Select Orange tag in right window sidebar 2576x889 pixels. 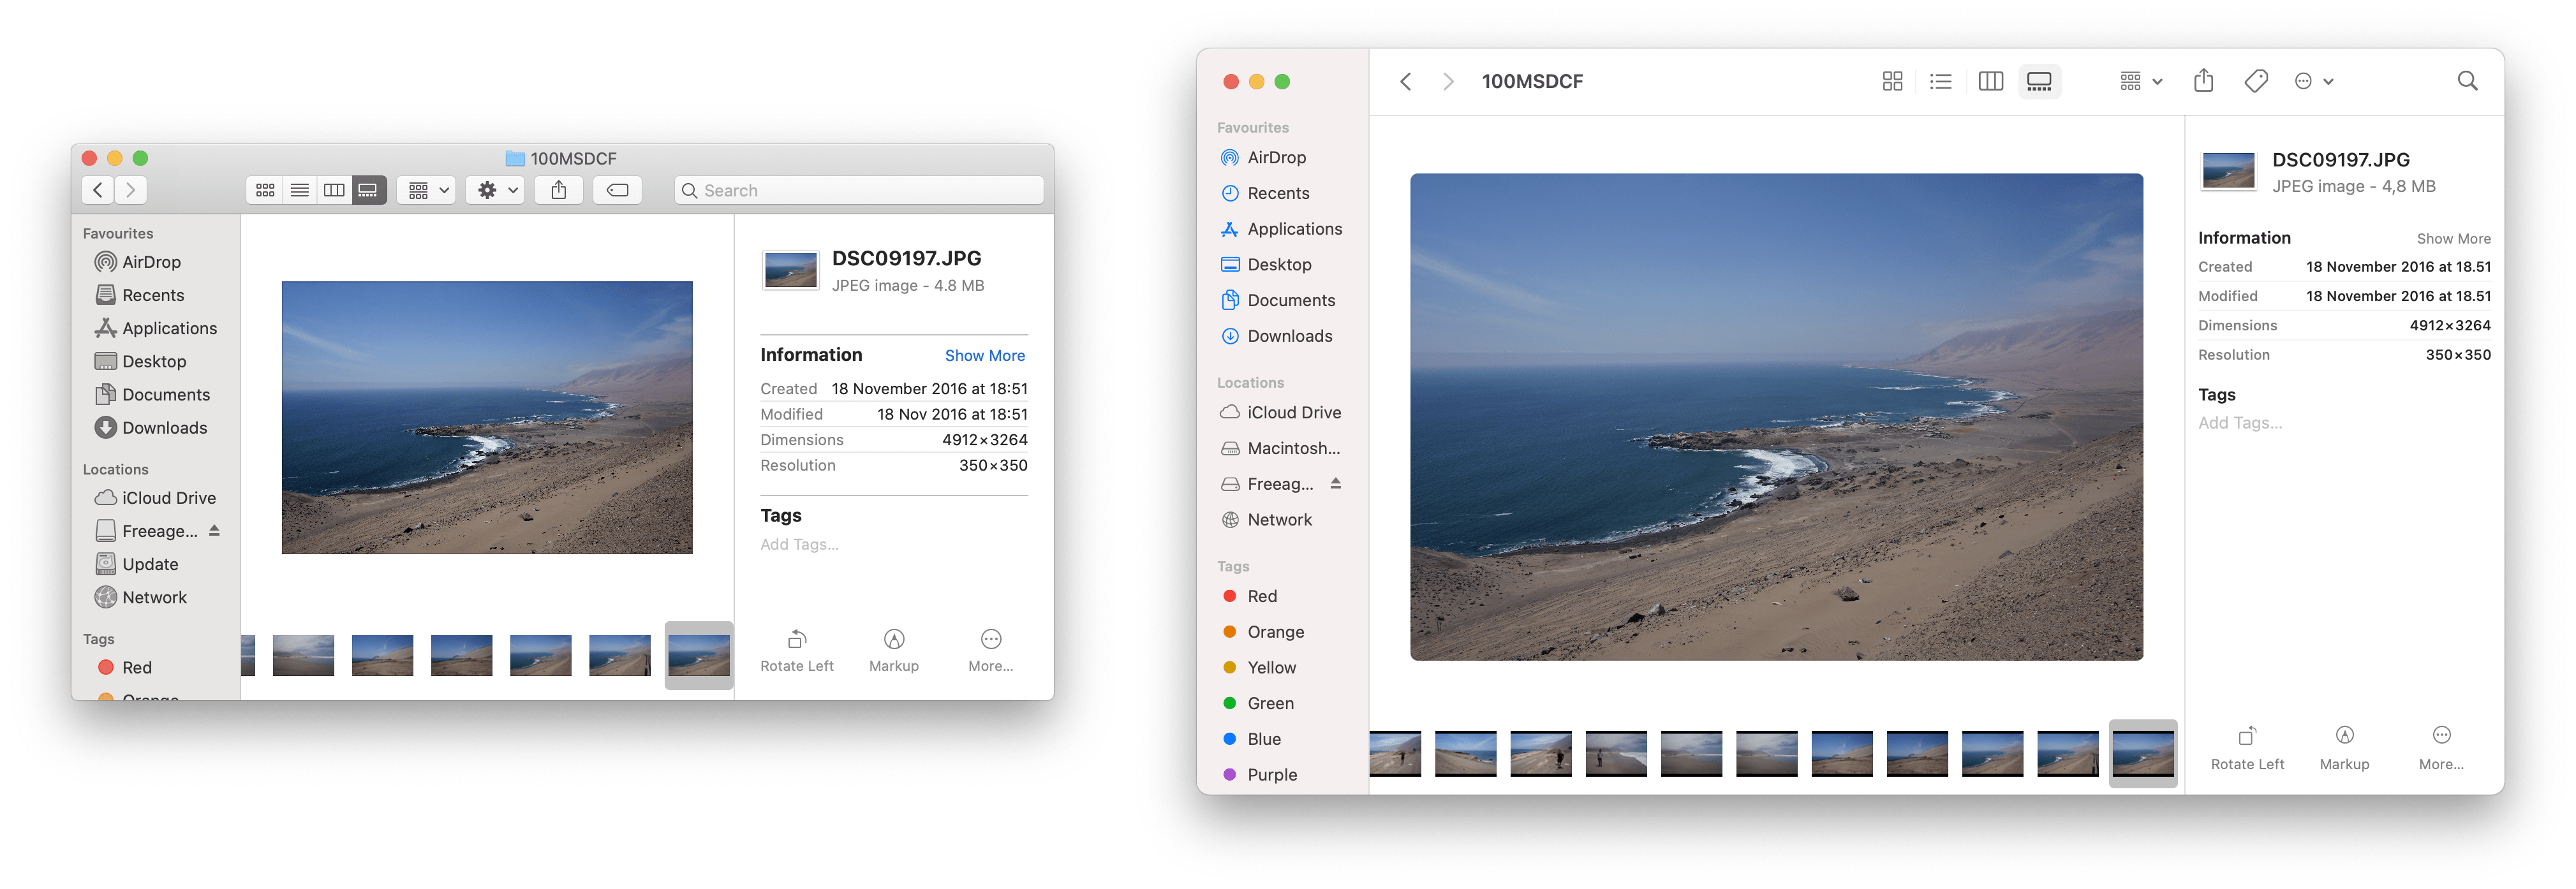1264,632
